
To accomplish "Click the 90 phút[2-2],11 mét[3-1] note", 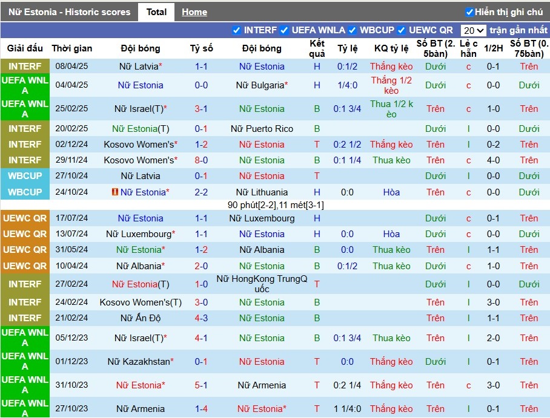I will pos(276,205).
